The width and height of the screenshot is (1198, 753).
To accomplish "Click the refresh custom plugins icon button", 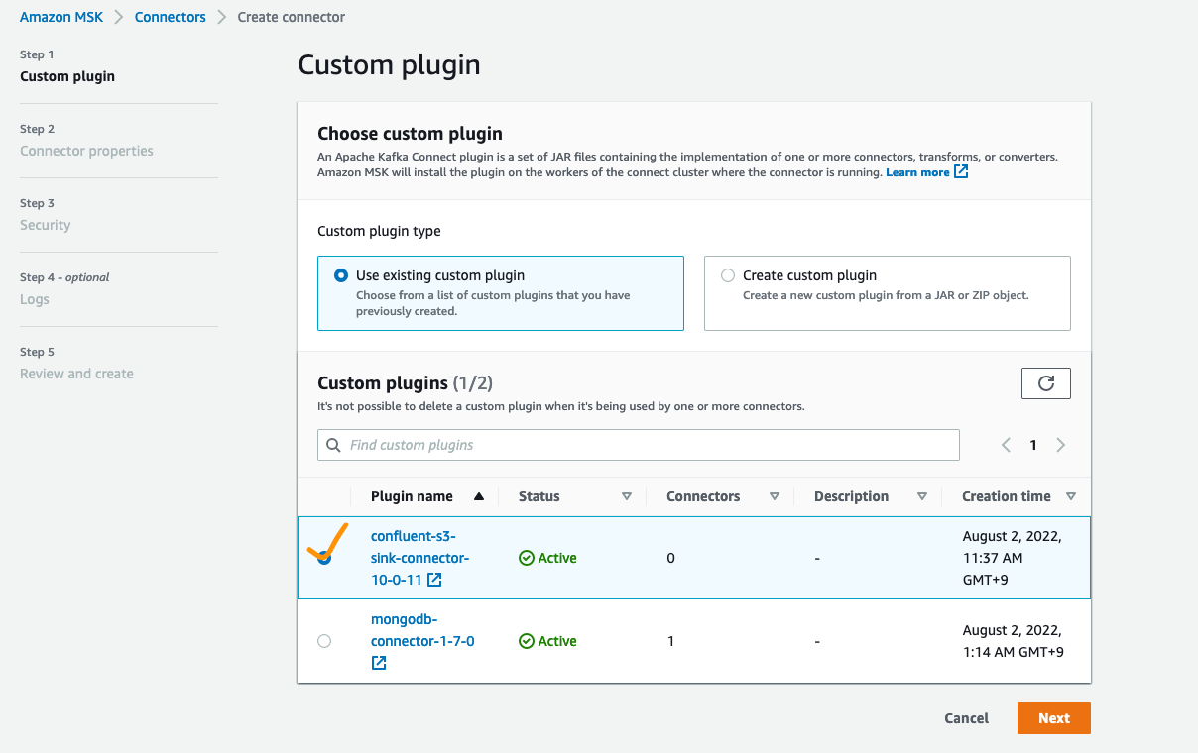I will 1045,383.
